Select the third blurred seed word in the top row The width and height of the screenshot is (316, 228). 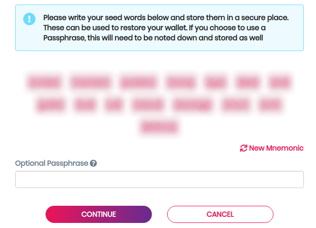139,82
